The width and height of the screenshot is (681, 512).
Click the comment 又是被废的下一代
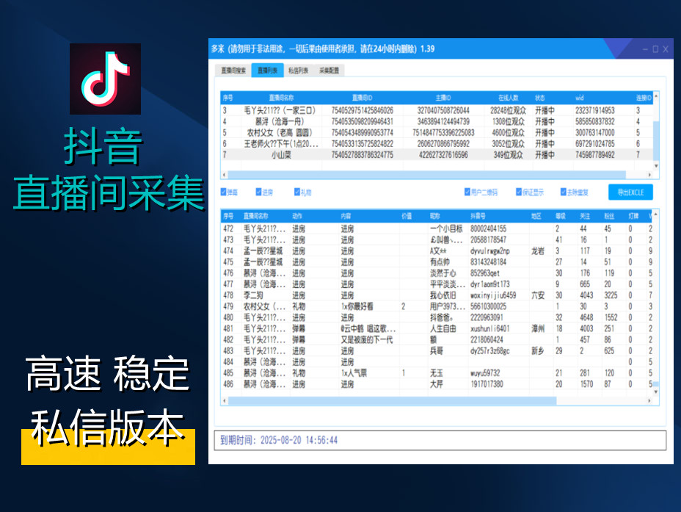coord(367,340)
